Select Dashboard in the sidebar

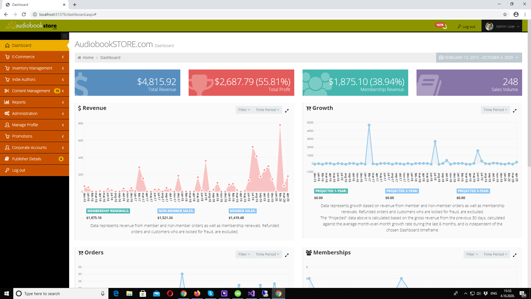click(34, 45)
